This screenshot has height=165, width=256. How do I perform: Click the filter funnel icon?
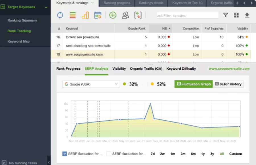[x=226, y=15]
